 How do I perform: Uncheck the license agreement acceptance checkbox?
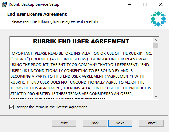point(11,107)
